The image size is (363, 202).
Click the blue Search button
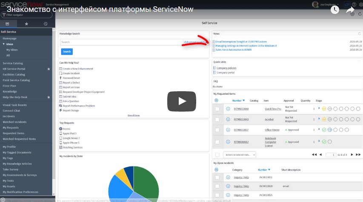(67, 51)
